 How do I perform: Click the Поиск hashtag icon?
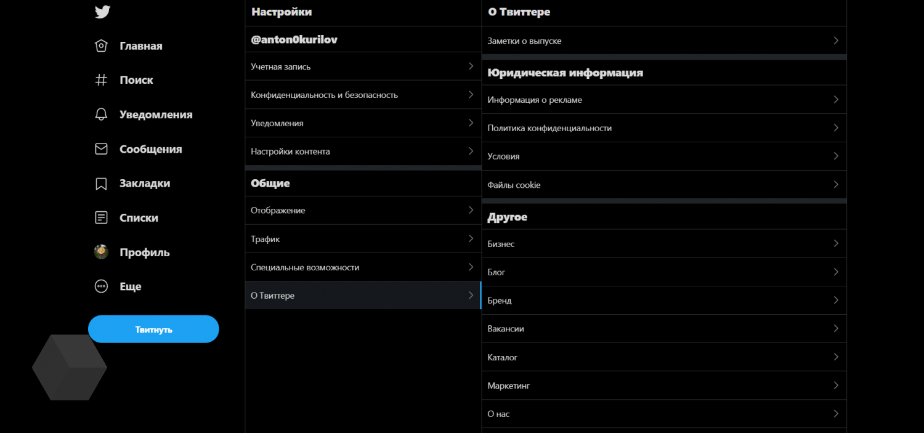click(x=102, y=80)
